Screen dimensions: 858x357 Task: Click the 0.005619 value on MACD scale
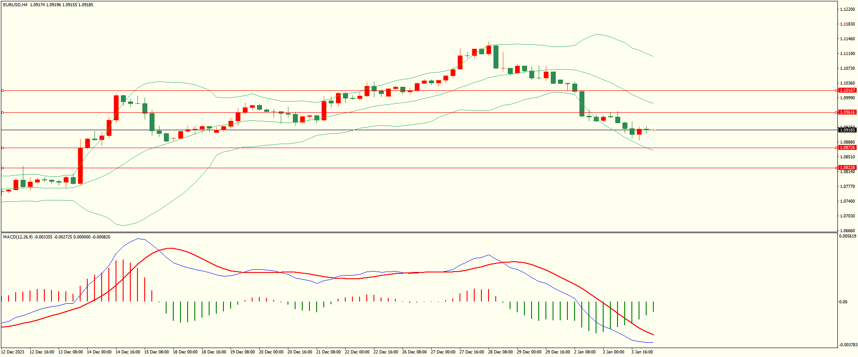click(x=847, y=236)
